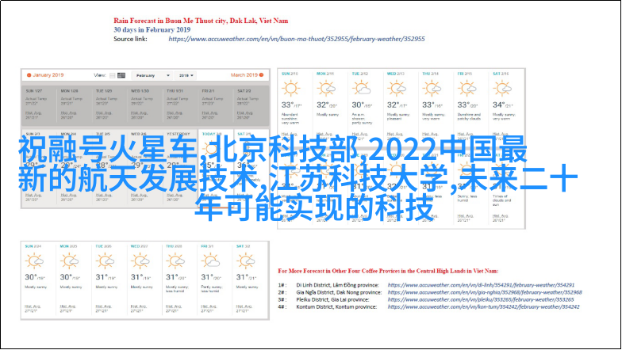The image size is (622, 350).
Task: Click the weather icon for SAT 2/16
Action: pos(502,89)
